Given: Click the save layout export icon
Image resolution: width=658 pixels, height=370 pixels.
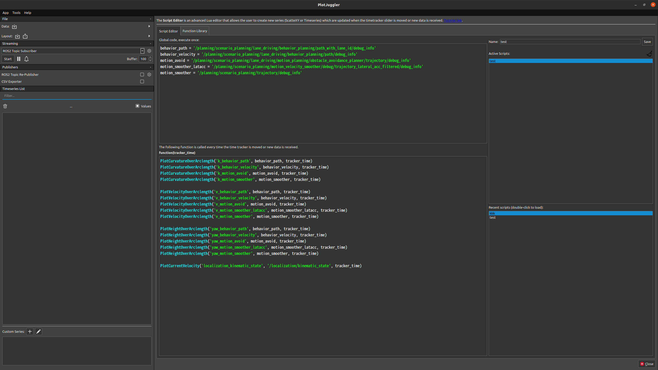Looking at the screenshot, I should tap(25, 36).
